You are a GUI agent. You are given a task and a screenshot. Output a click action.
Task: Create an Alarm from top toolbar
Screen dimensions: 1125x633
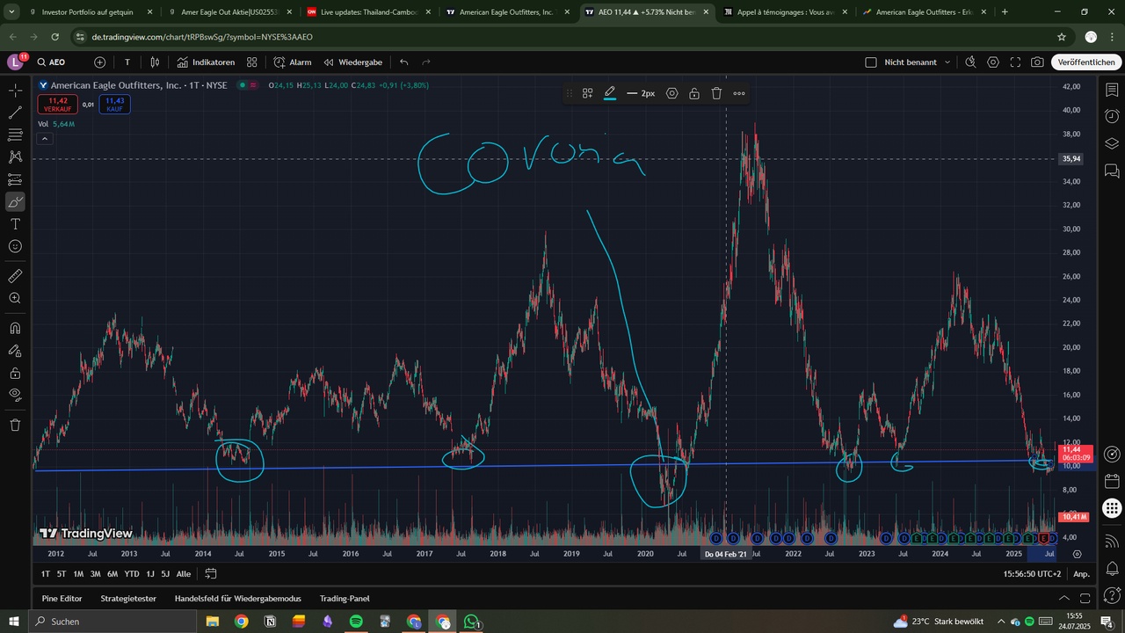click(293, 62)
